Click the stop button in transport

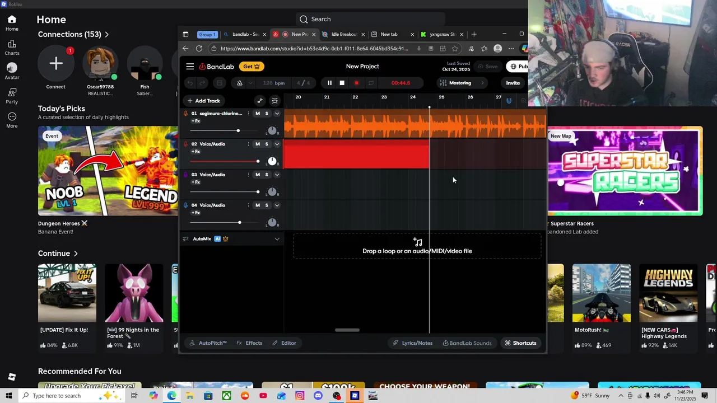[x=342, y=83]
